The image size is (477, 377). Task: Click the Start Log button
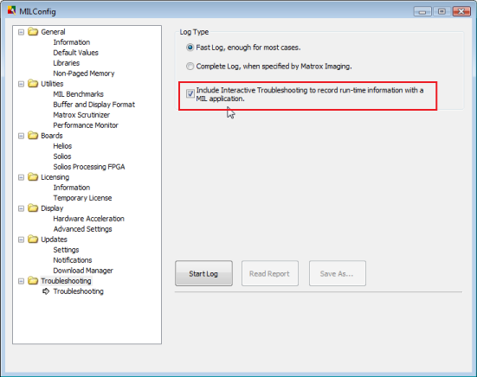(203, 273)
